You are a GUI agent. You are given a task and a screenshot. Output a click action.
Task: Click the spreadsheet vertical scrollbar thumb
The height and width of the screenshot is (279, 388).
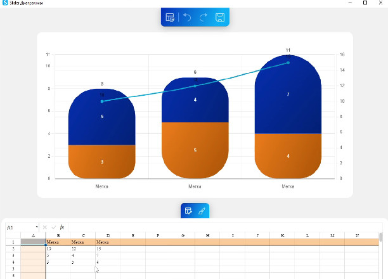(x=380, y=238)
